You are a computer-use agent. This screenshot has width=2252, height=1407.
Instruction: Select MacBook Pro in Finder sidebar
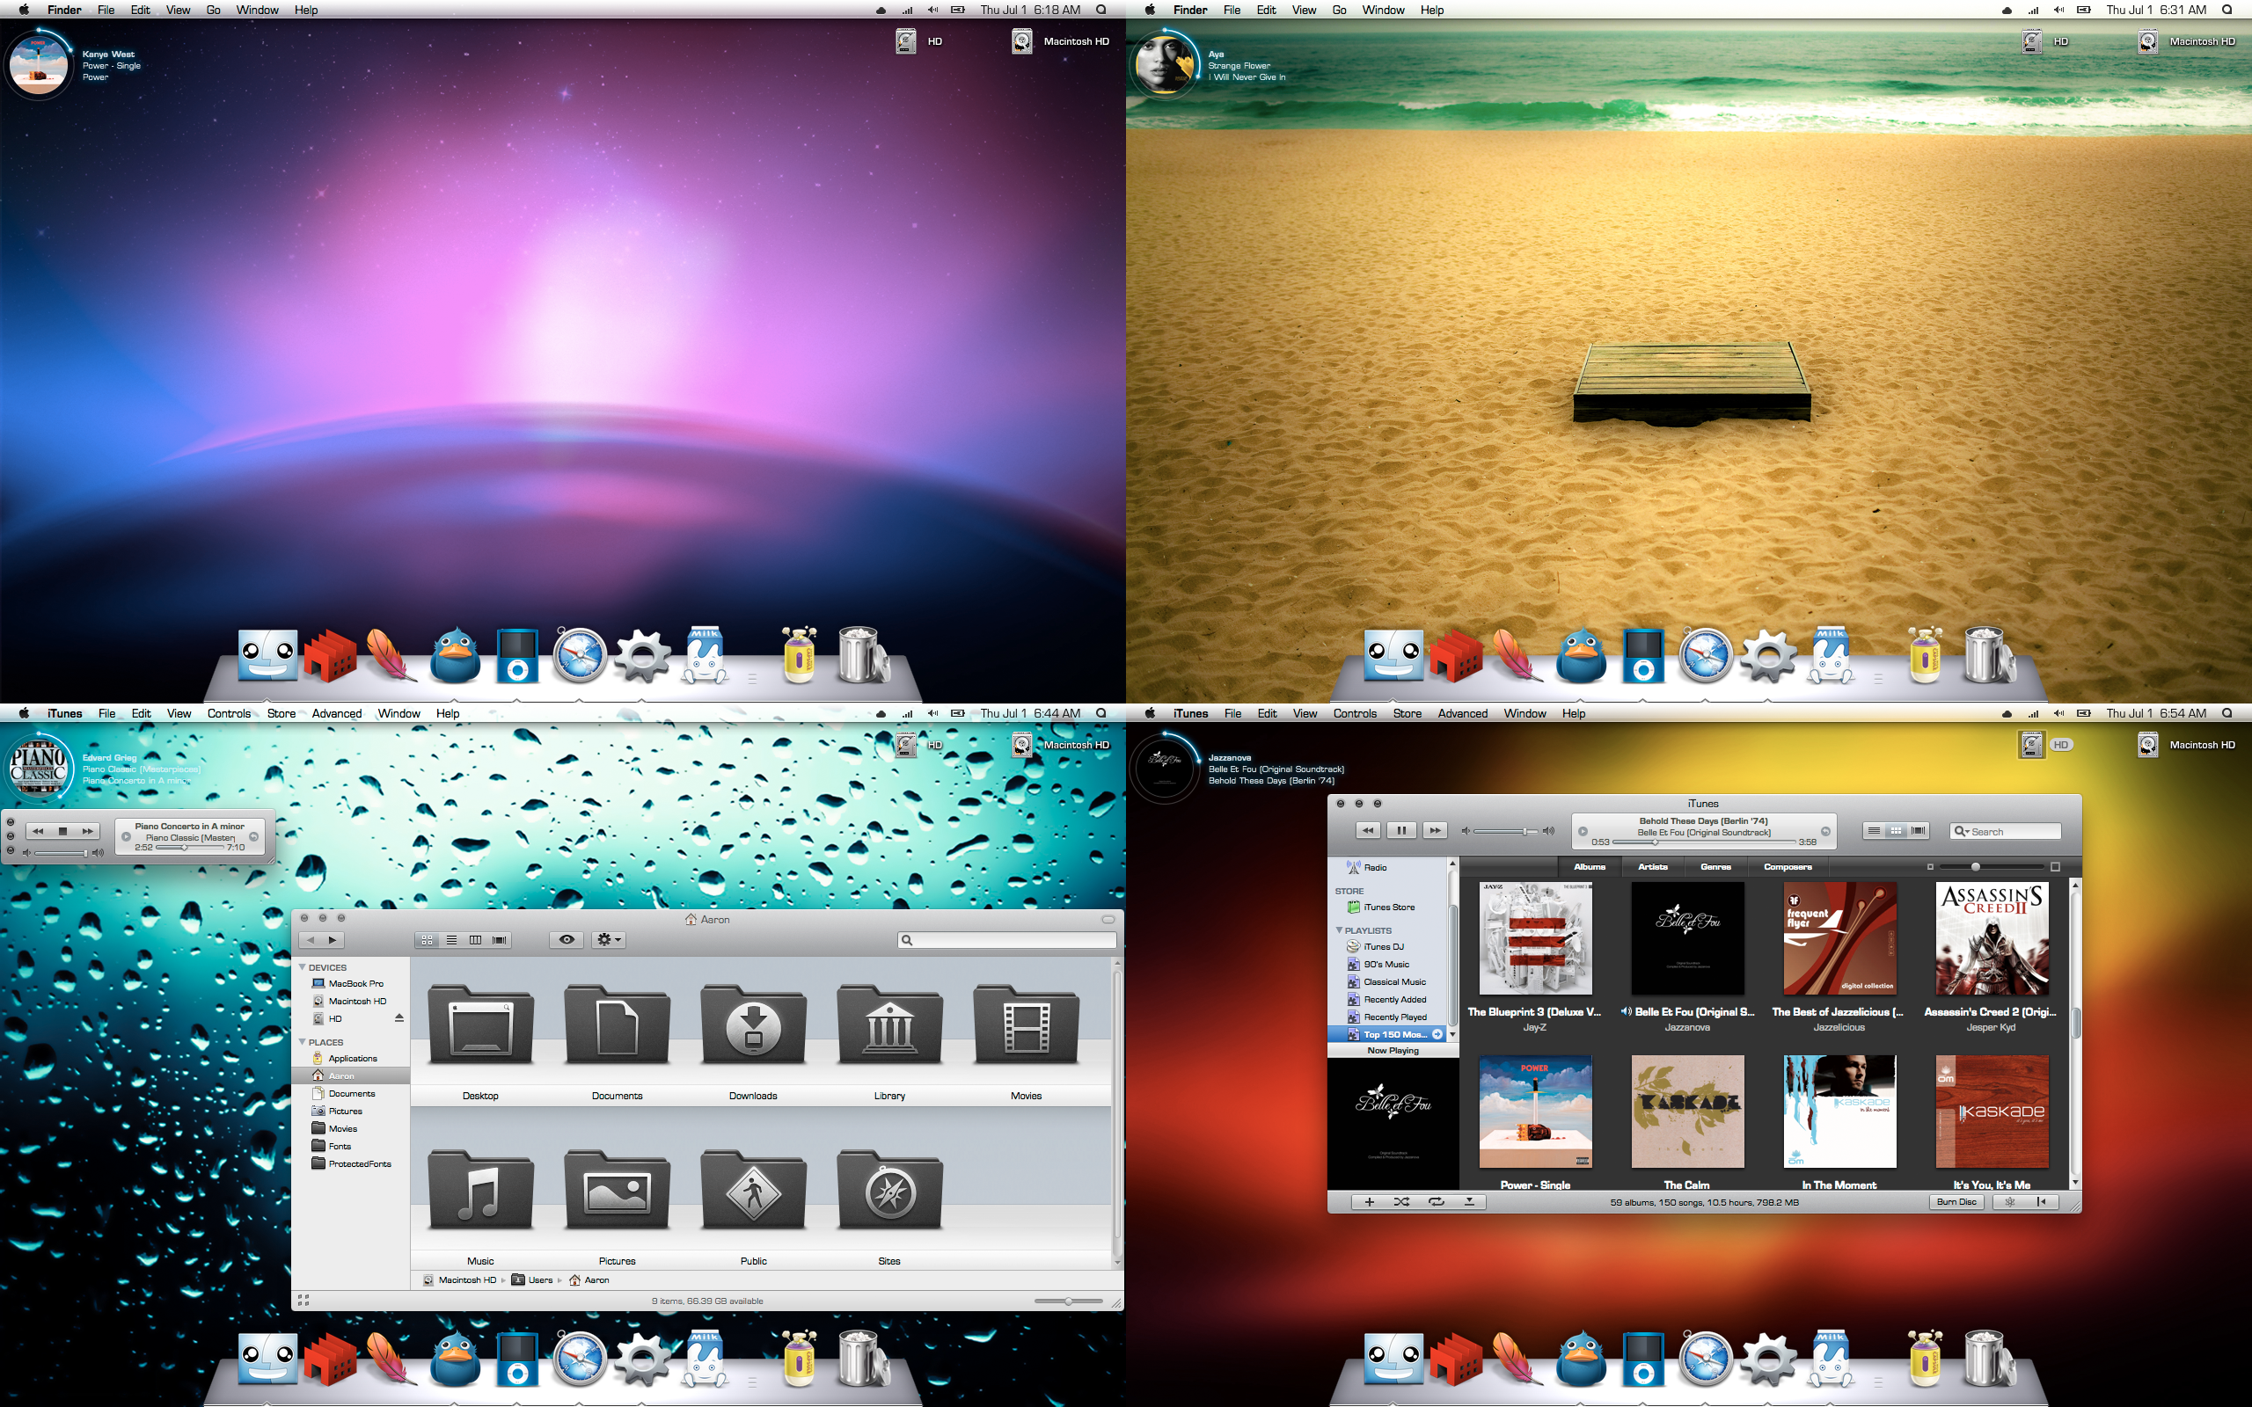(352, 982)
